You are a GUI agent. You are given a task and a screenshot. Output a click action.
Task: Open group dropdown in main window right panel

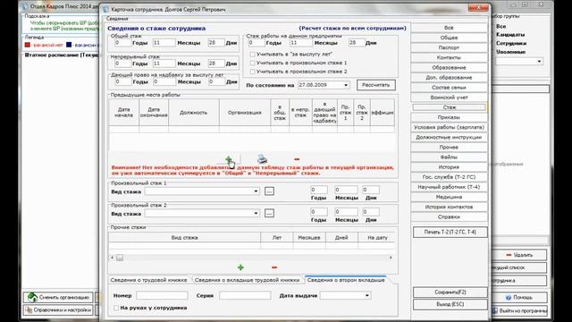[x=539, y=62]
